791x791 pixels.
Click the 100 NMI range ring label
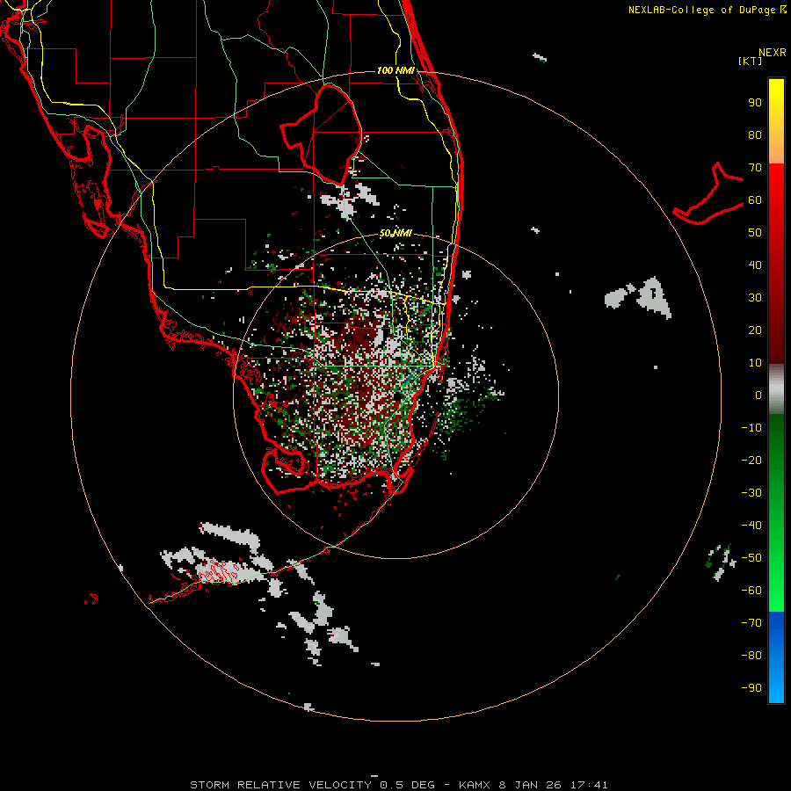[x=395, y=70]
